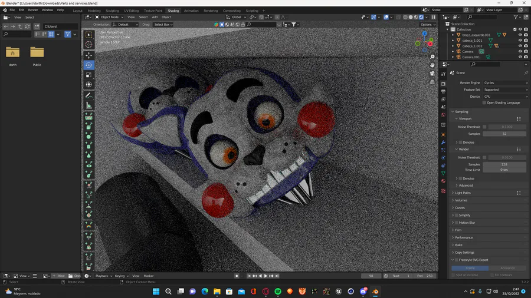
Task: Select the Rotate tool
Action: (88, 65)
